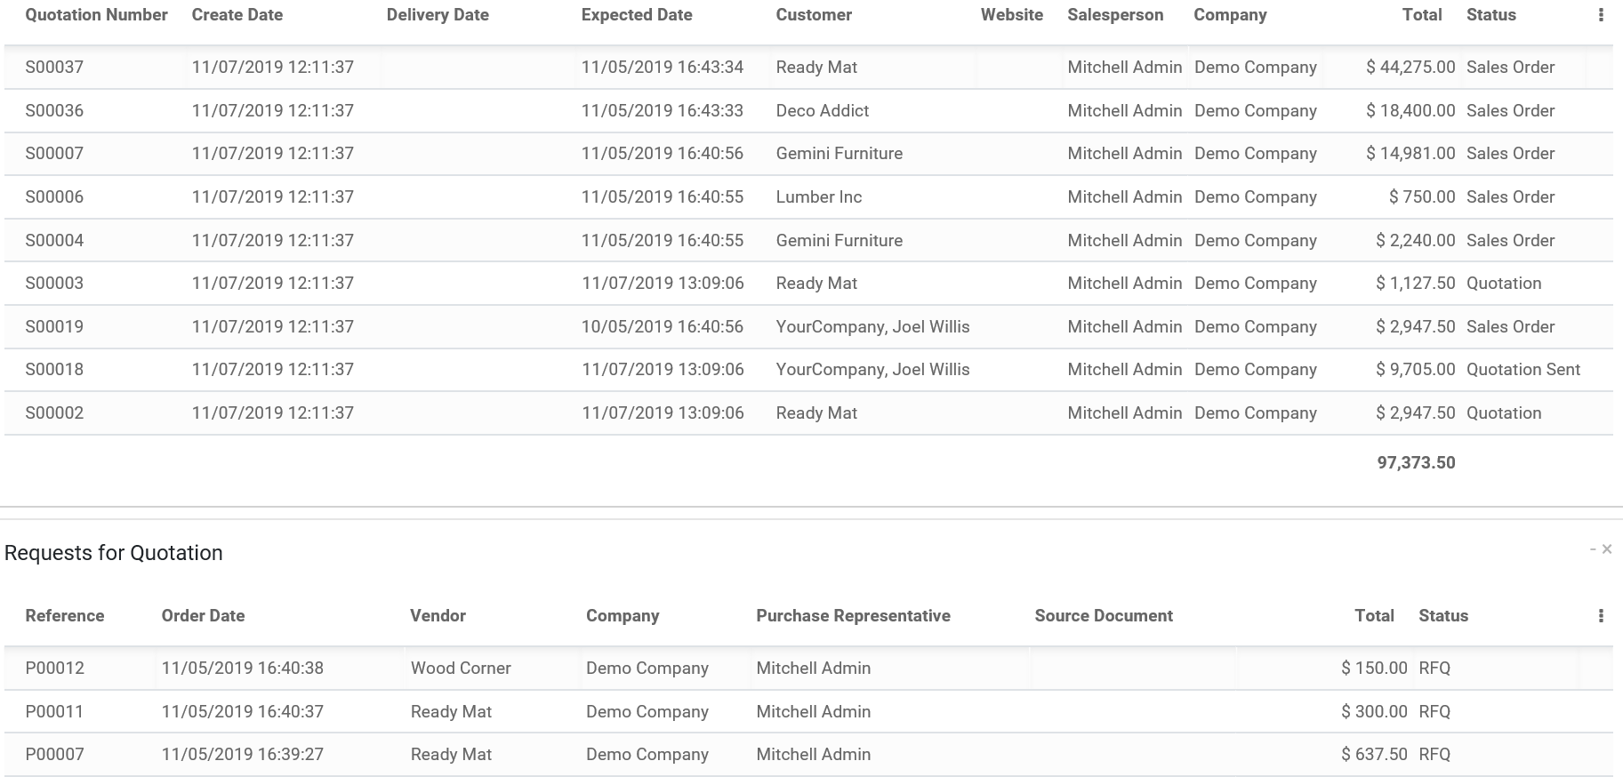
Task: Click expected date 11/05/2019 16:43:34
Action: (663, 68)
